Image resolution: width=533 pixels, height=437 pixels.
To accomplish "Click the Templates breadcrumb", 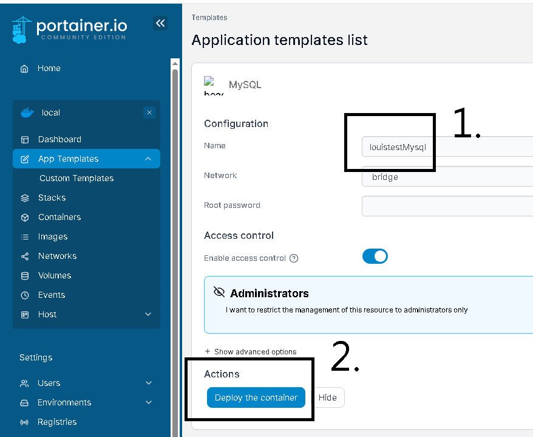I will click(x=209, y=18).
